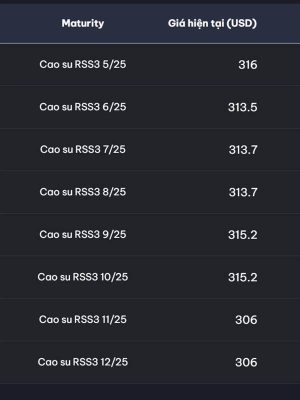Click the 315.2 price for 10/25
The height and width of the screenshot is (400, 300).
tap(242, 277)
